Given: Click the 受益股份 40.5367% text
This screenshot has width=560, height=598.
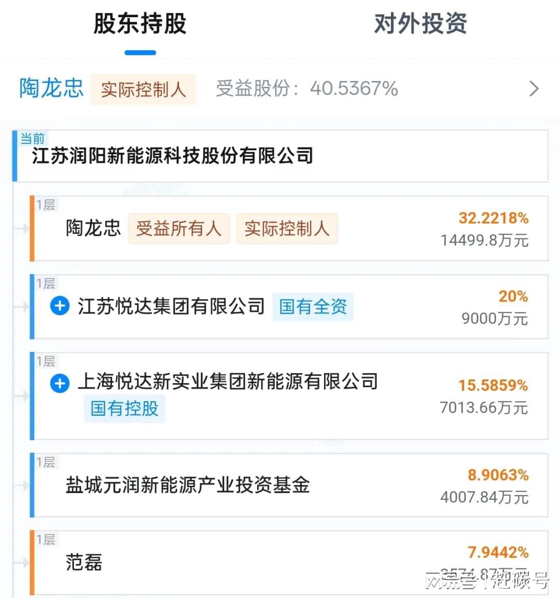Looking at the screenshot, I should (307, 88).
